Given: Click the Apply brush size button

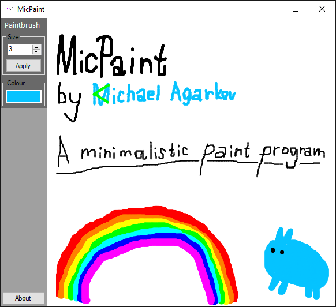Looking at the screenshot, I should click(x=24, y=66).
